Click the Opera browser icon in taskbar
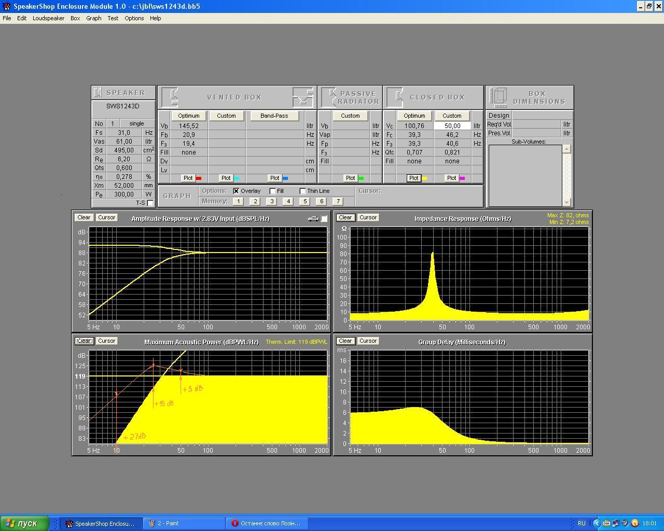 pyautogui.click(x=235, y=523)
